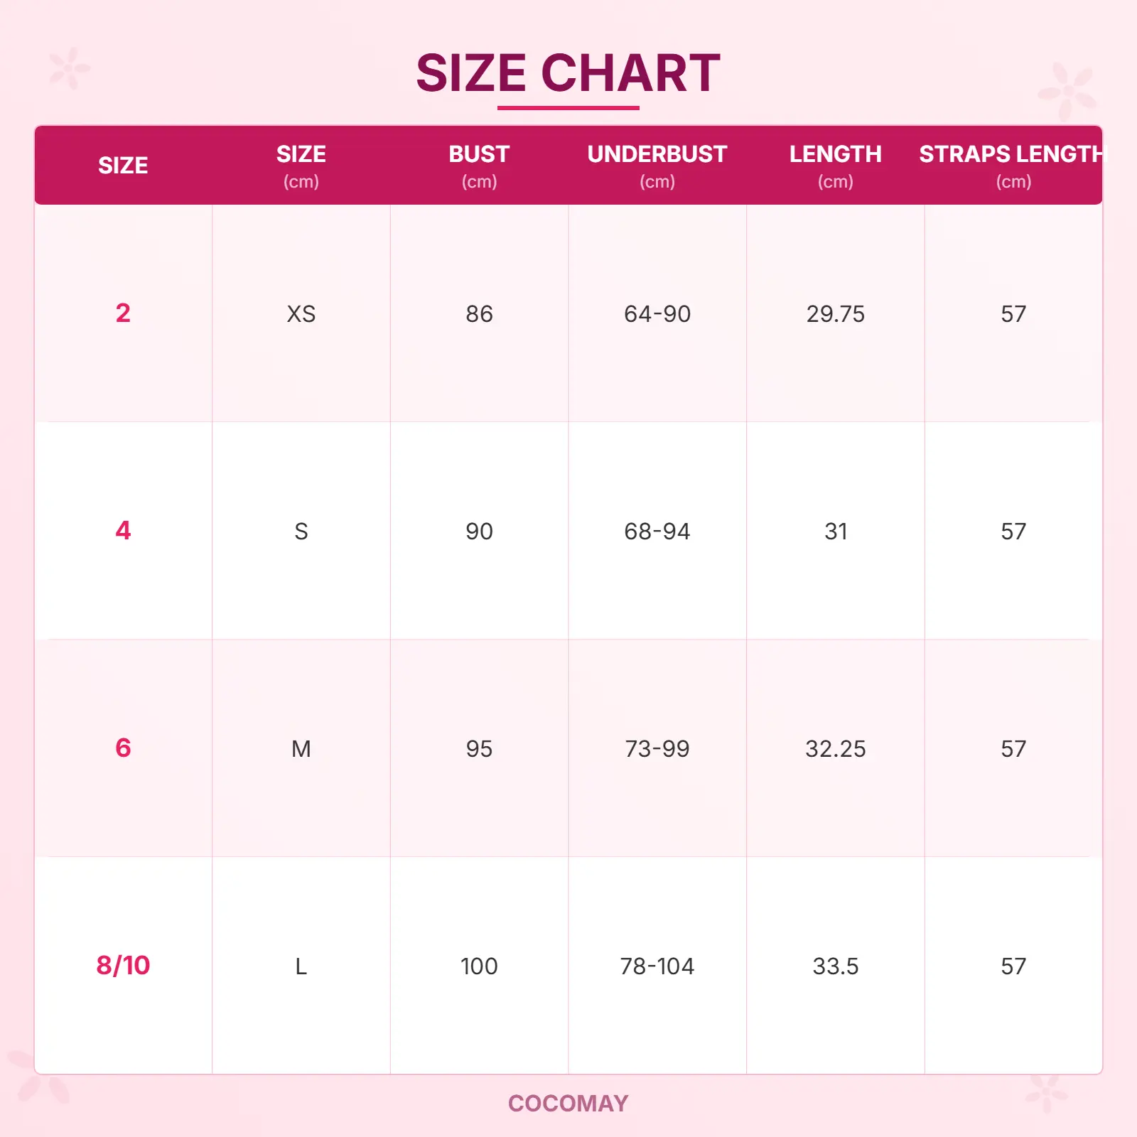Viewport: 1137px width, 1137px height.
Task: Select the pink size 4 row label
Action: click(x=123, y=531)
